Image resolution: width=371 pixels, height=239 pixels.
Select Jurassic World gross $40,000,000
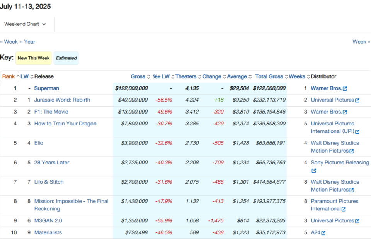click(x=133, y=100)
